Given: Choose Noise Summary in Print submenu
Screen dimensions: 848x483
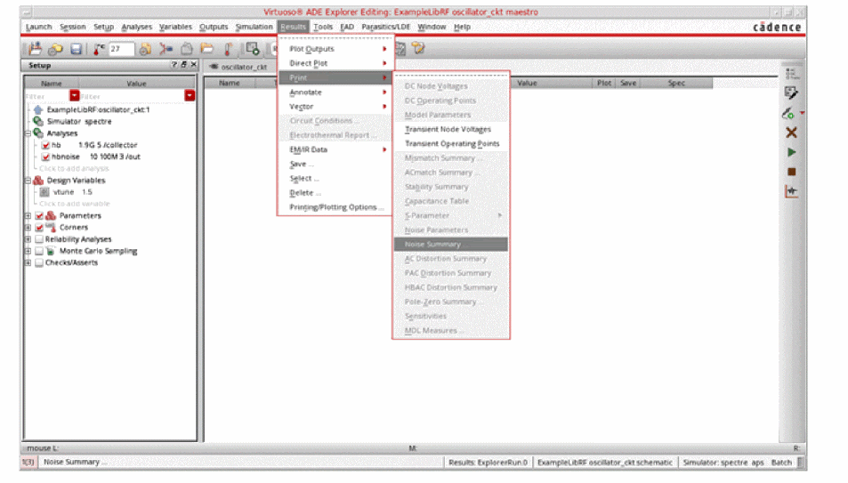Looking at the screenshot, I should (x=451, y=245).
